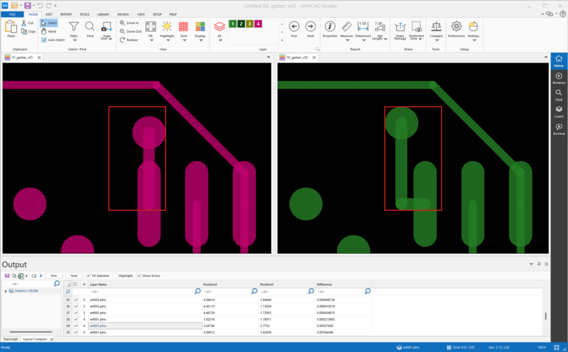
Task: Open the Browser sidebar panel
Action: 559,78
